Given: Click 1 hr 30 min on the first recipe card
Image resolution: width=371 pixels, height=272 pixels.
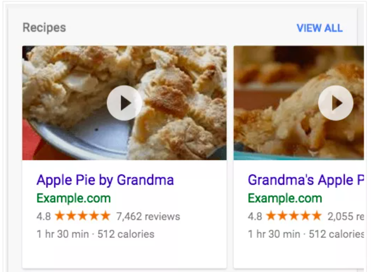Looking at the screenshot, I should [63, 233].
